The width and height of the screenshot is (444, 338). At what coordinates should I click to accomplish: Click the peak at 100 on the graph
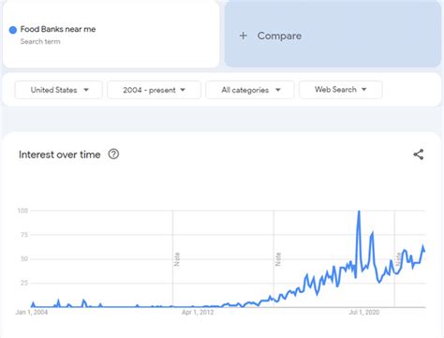click(x=359, y=212)
